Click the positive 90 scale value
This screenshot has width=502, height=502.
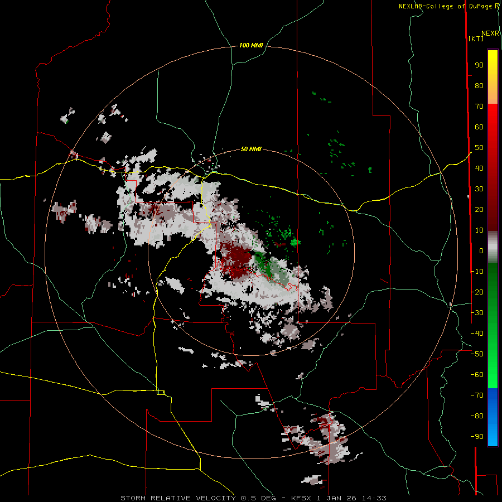click(479, 65)
